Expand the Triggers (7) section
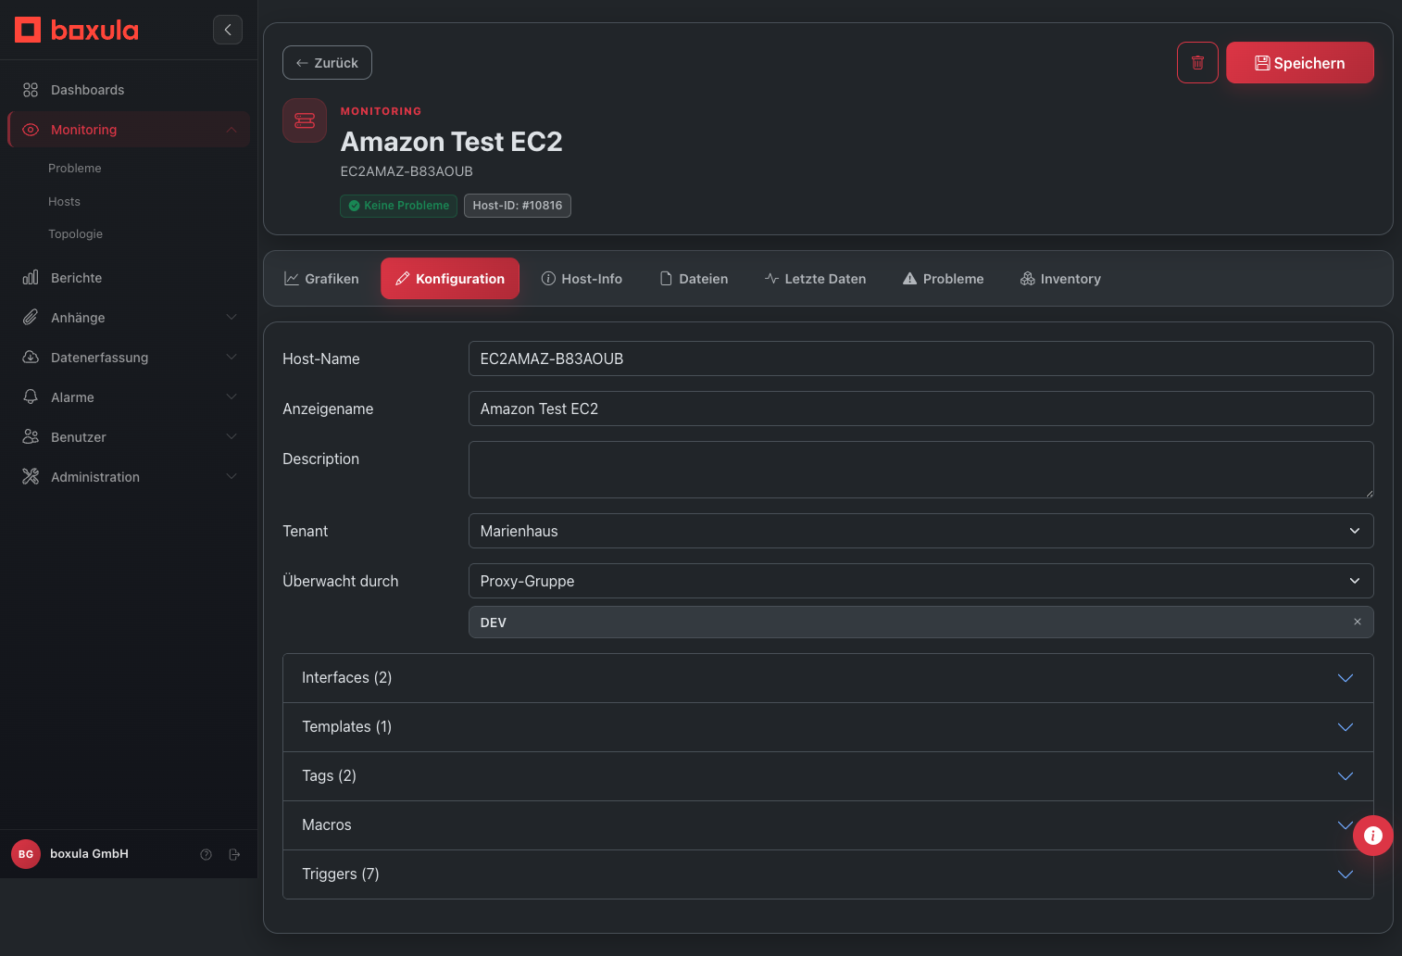This screenshot has height=956, width=1402. pos(828,874)
